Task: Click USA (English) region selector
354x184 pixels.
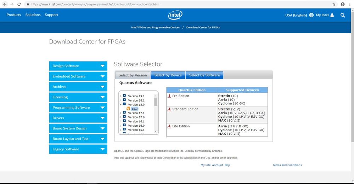Action: click(x=296, y=15)
